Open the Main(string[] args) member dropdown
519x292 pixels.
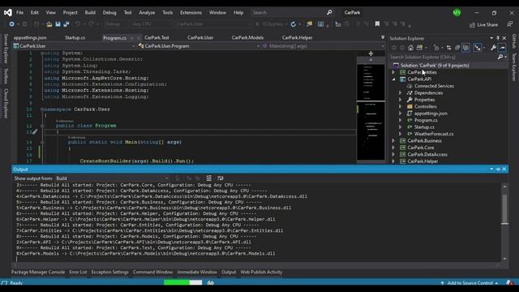click(x=324, y=46)
